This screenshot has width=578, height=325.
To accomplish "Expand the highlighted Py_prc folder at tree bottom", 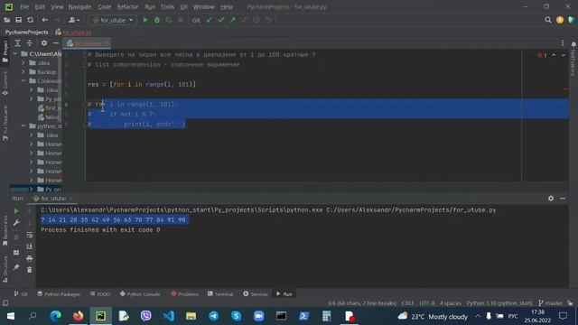I will (x=32, y=189).
